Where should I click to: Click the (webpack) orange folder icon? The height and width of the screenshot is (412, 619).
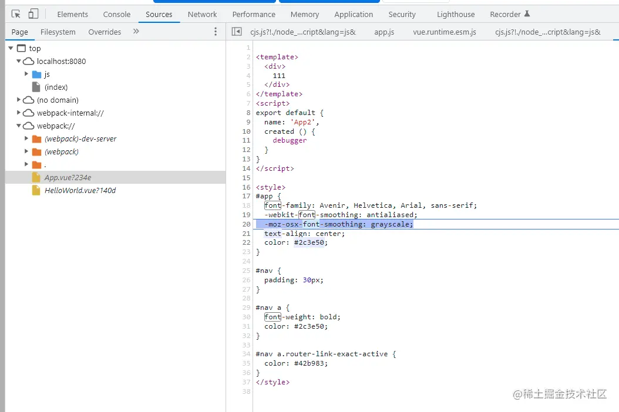tap(37, 152)
